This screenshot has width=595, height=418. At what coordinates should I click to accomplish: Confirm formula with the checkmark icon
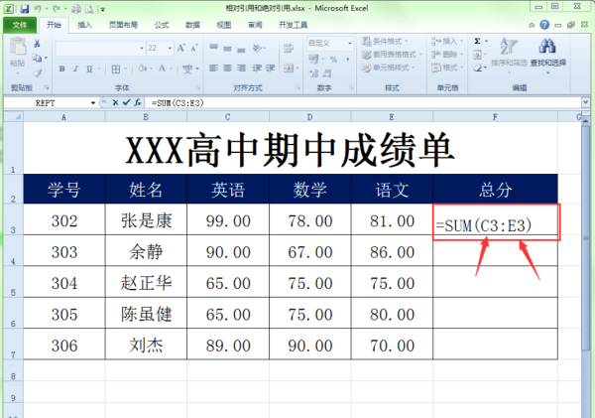tap(126, 102)
